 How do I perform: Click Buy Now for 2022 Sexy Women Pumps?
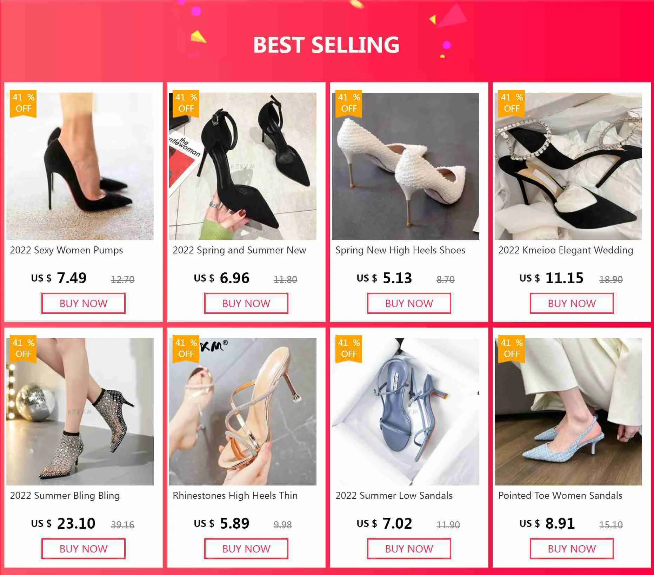84,303
